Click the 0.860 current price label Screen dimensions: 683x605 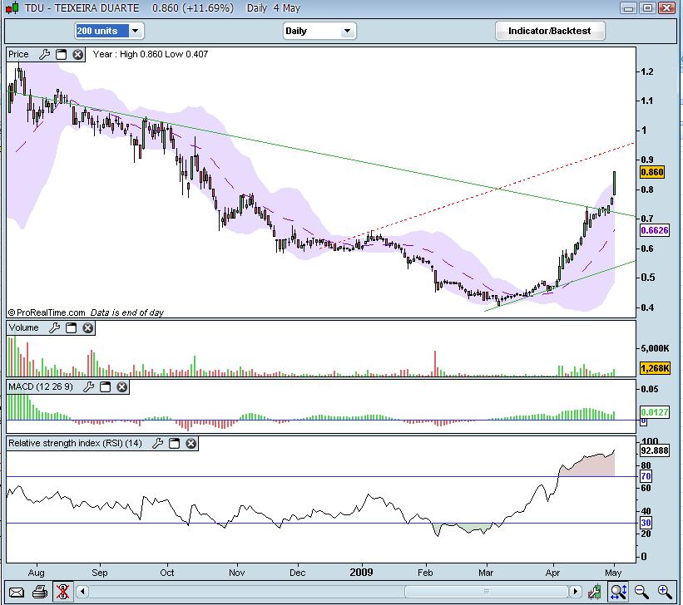tap(652, 172)
